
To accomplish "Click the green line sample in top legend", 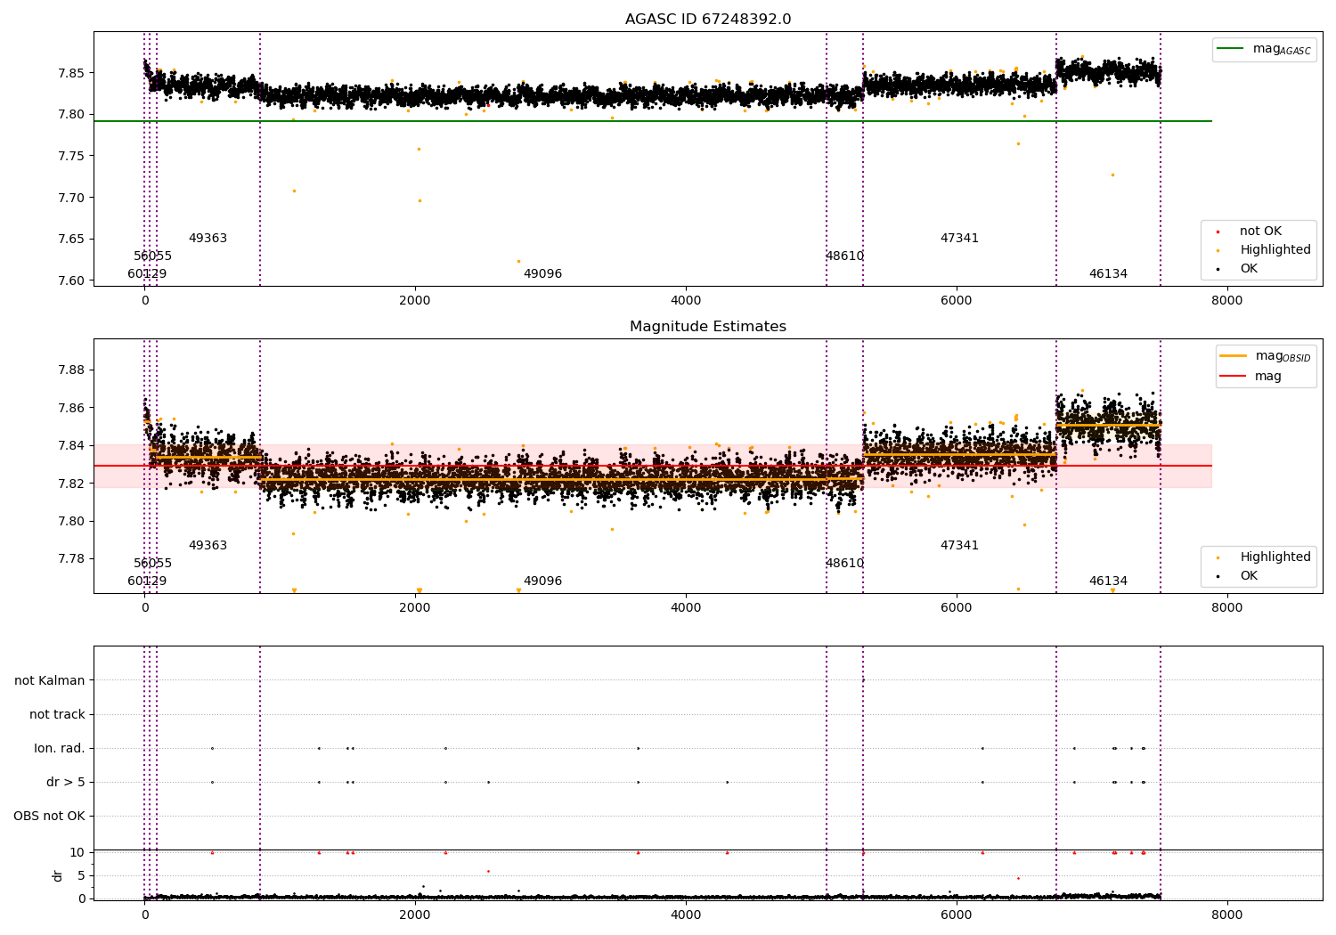I will point(1230,49).
